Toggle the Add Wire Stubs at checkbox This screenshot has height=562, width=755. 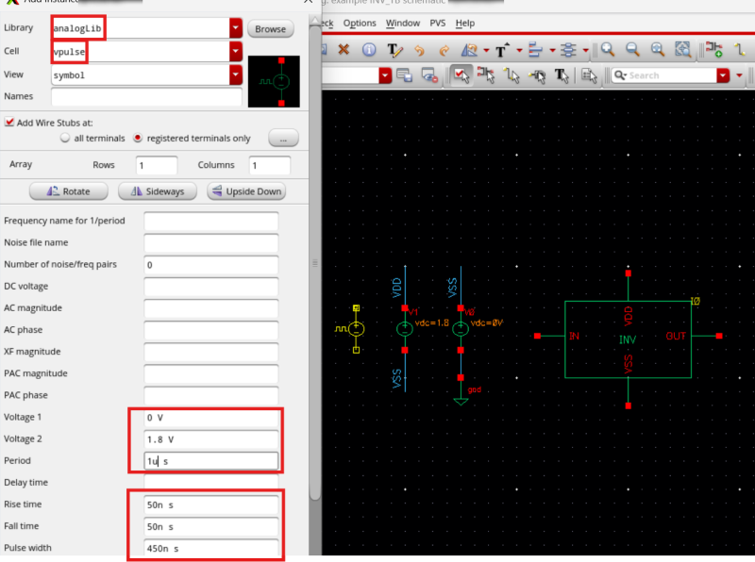pos(9,122)
